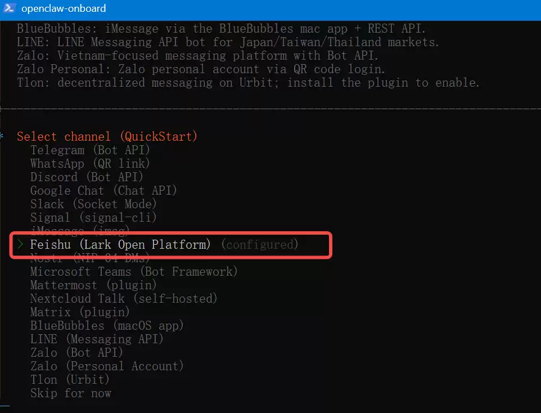The height and width of the screenshot is (413, 541).
Task: Choose Slack (Socket Mode) channel
Action: click(x=93, y=204)
